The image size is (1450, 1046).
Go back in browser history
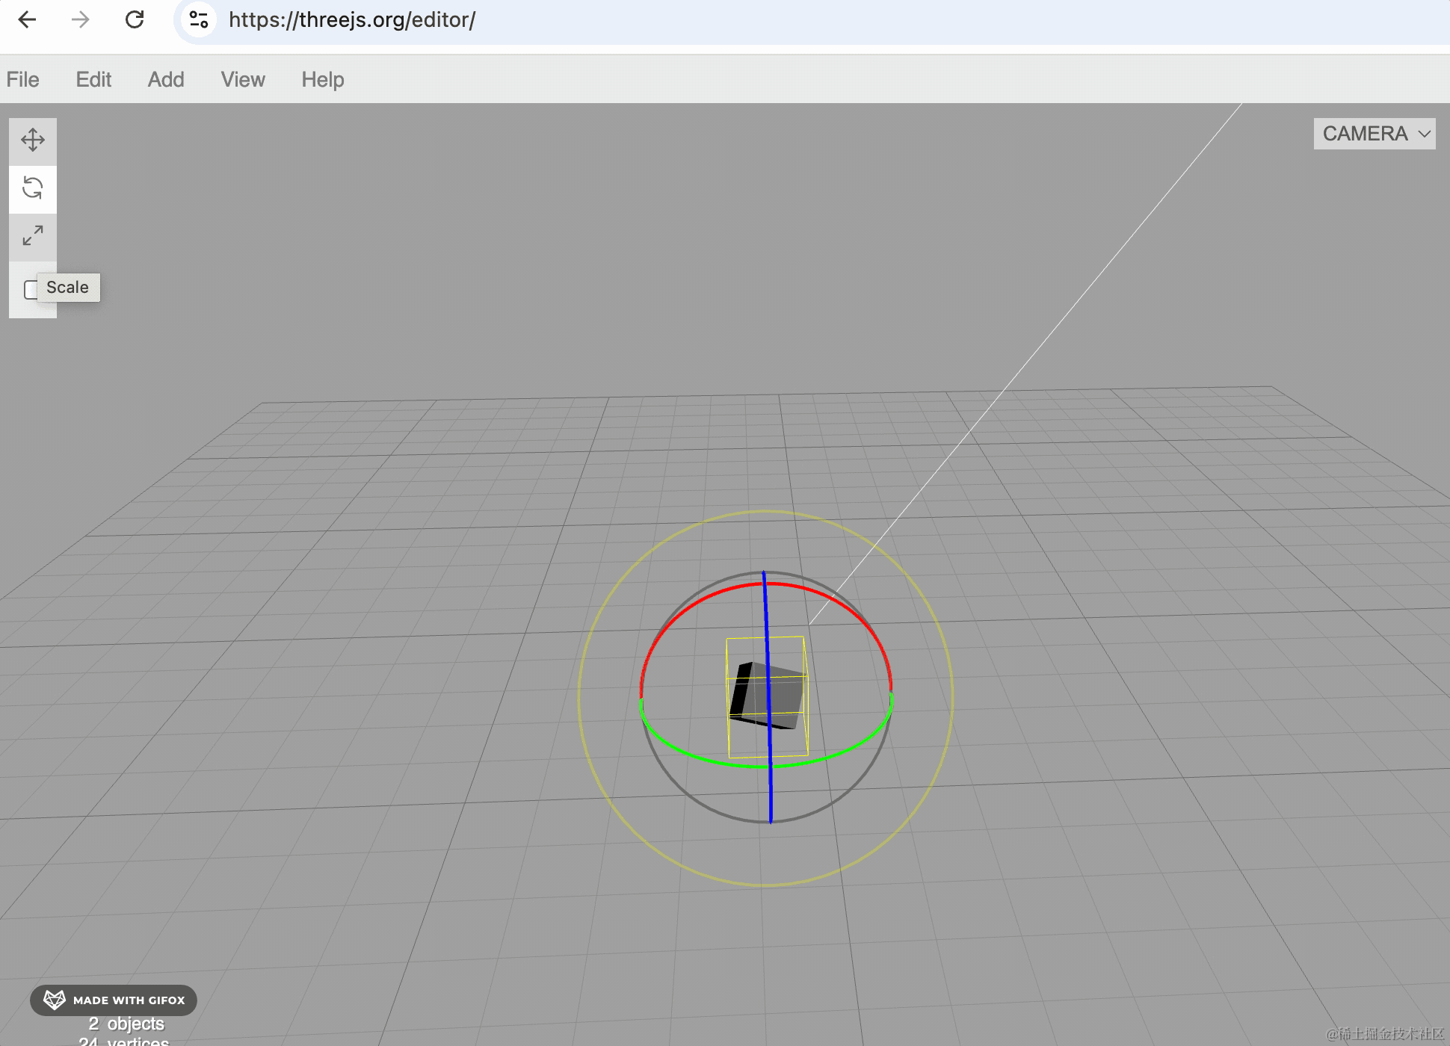coord(27,19)
